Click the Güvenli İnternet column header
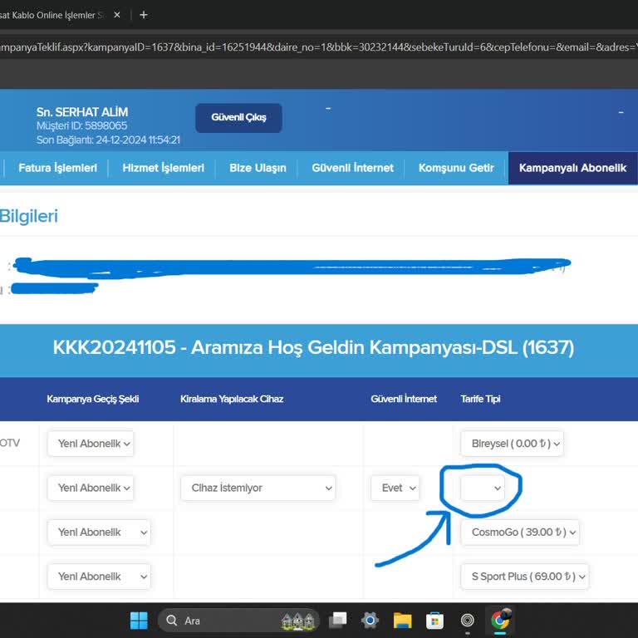Image resolution: width=638 pixels, height=638 pixels. click(x=404, y=399)
